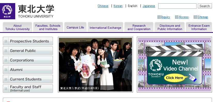This screenshot has width=213, height=102.
Task: Open the Disclosure and Public Information tab
Action: click(170, 27)
